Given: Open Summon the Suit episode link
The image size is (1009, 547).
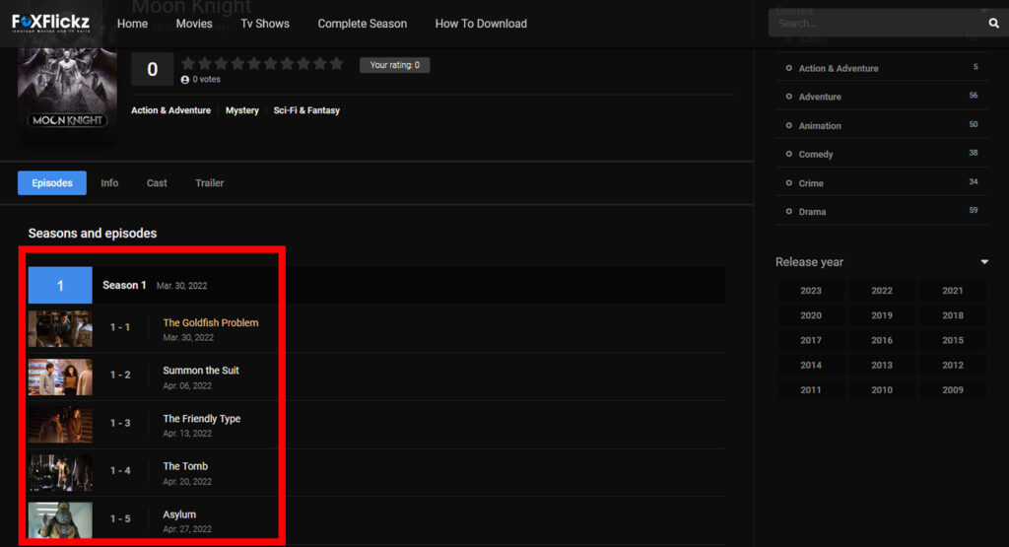Looking at the screenshot, I should click(201, 370).
